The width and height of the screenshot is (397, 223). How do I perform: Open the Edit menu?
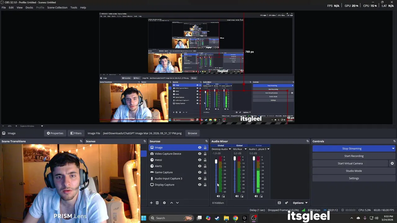click(11, 7)
